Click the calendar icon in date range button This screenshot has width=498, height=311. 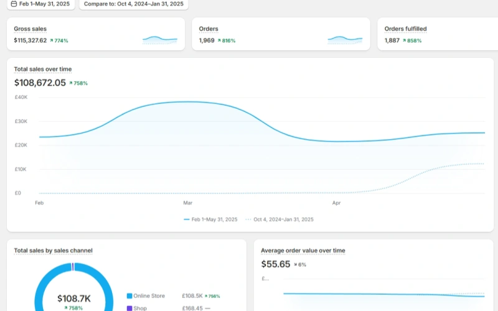tap(14, 4)
